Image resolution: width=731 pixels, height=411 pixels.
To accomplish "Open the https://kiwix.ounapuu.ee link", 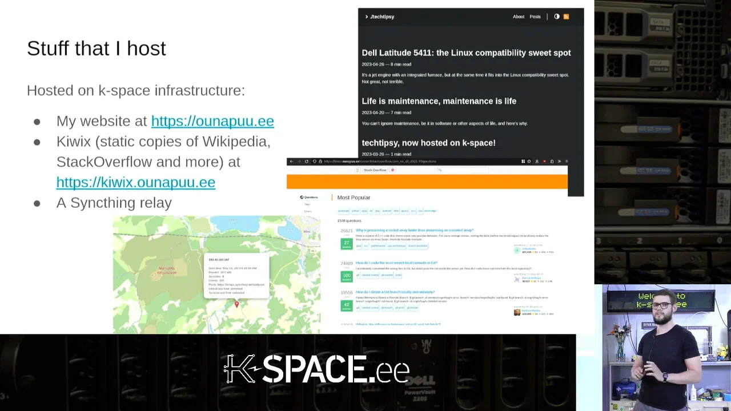I will tap(136, 182).
